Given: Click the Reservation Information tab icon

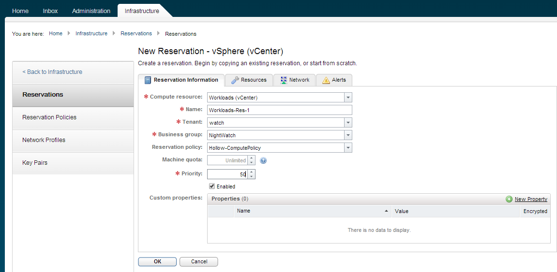Looking at the screenshot, I should click(148, 80).
